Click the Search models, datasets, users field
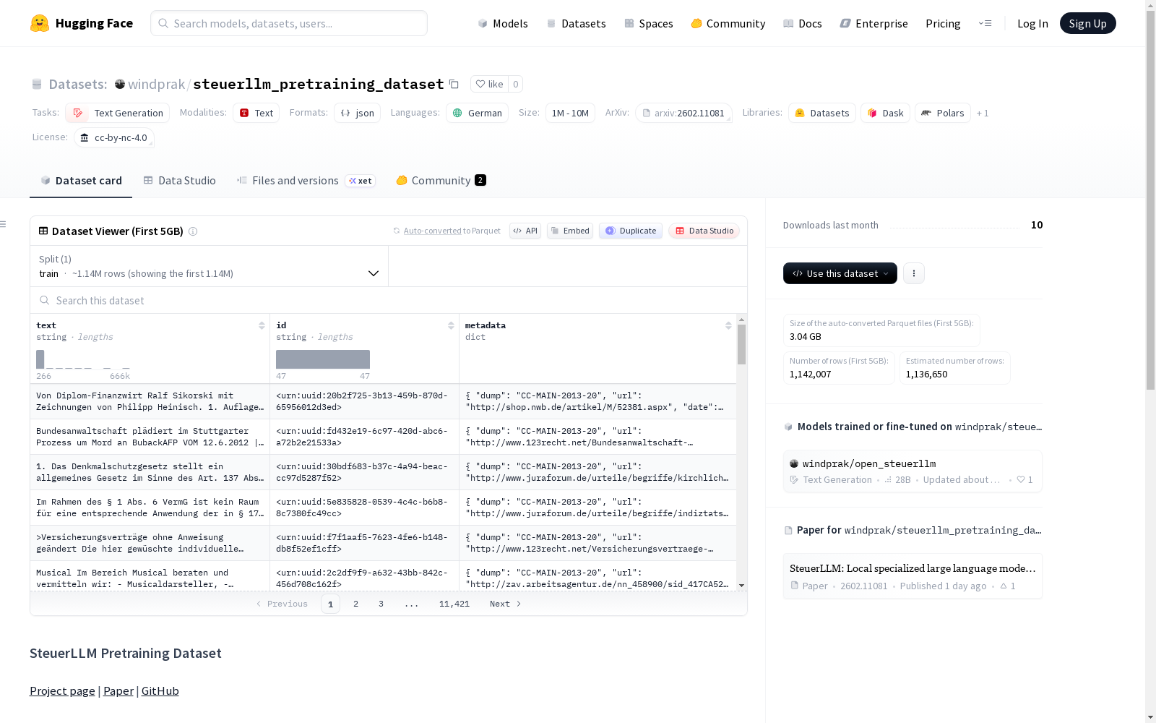Screen dimensions: 1156x723 coord(289,23)
